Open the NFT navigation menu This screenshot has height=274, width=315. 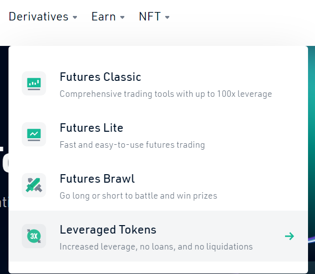(x=150, y=16)
